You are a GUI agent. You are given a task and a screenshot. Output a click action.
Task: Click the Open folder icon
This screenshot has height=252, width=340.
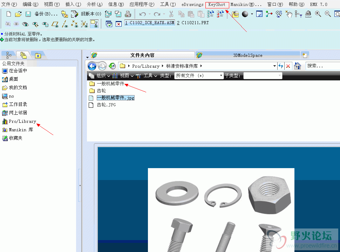[18, 14]
